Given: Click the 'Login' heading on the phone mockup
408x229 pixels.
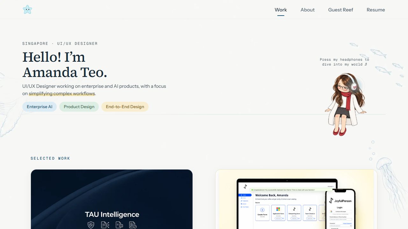Looking at the screenshot, I should coord(340,207).
